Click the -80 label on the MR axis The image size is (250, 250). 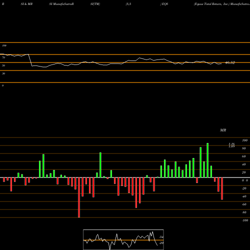[244, 212]
